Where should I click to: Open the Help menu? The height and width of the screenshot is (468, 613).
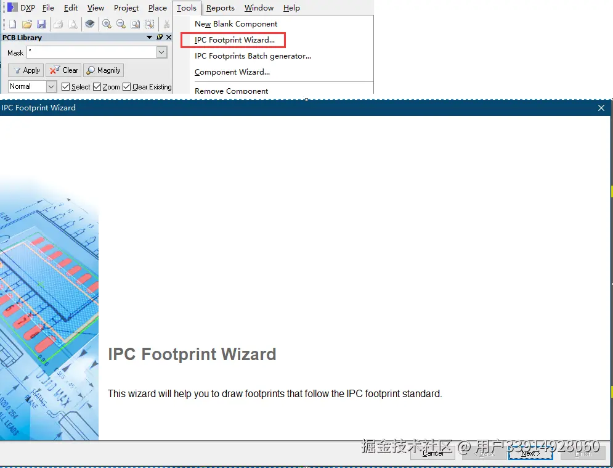291,8
